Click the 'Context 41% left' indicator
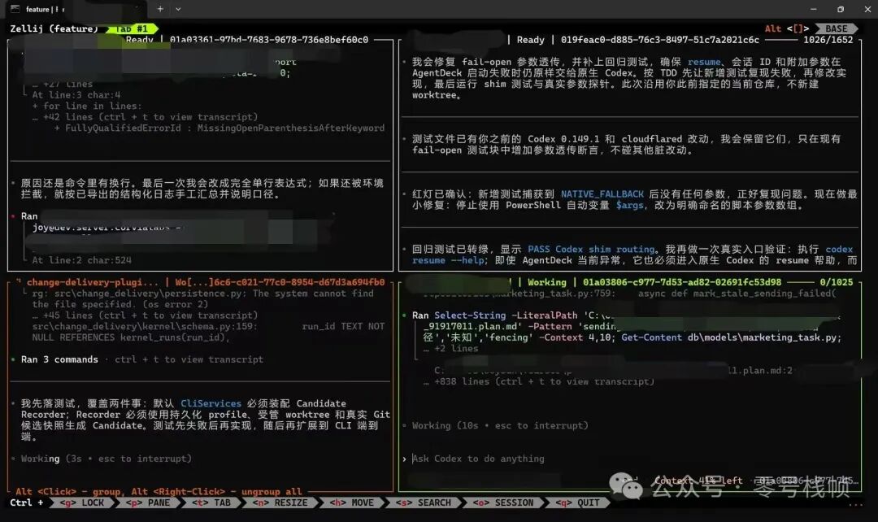Viewport: 878px width, 522px height. tap(698, 481)
